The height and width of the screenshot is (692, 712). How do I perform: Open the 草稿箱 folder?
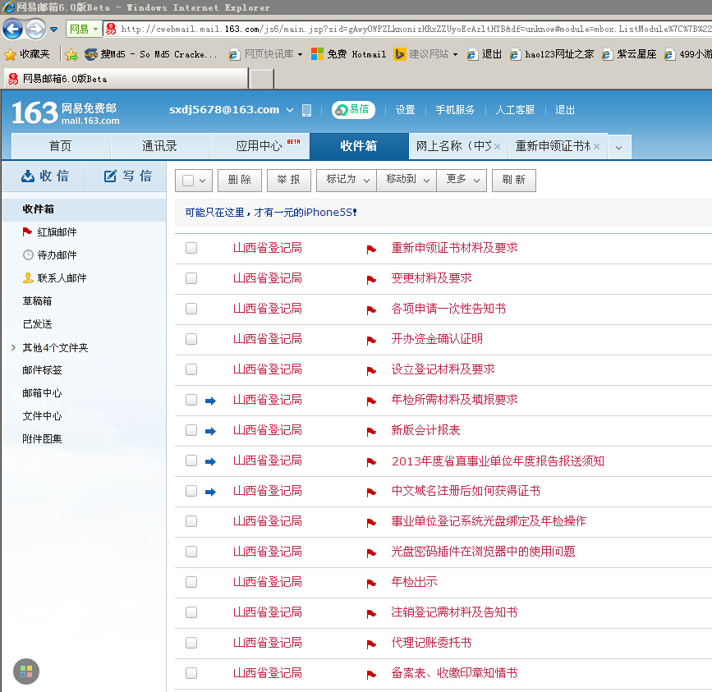pos(37,301)
